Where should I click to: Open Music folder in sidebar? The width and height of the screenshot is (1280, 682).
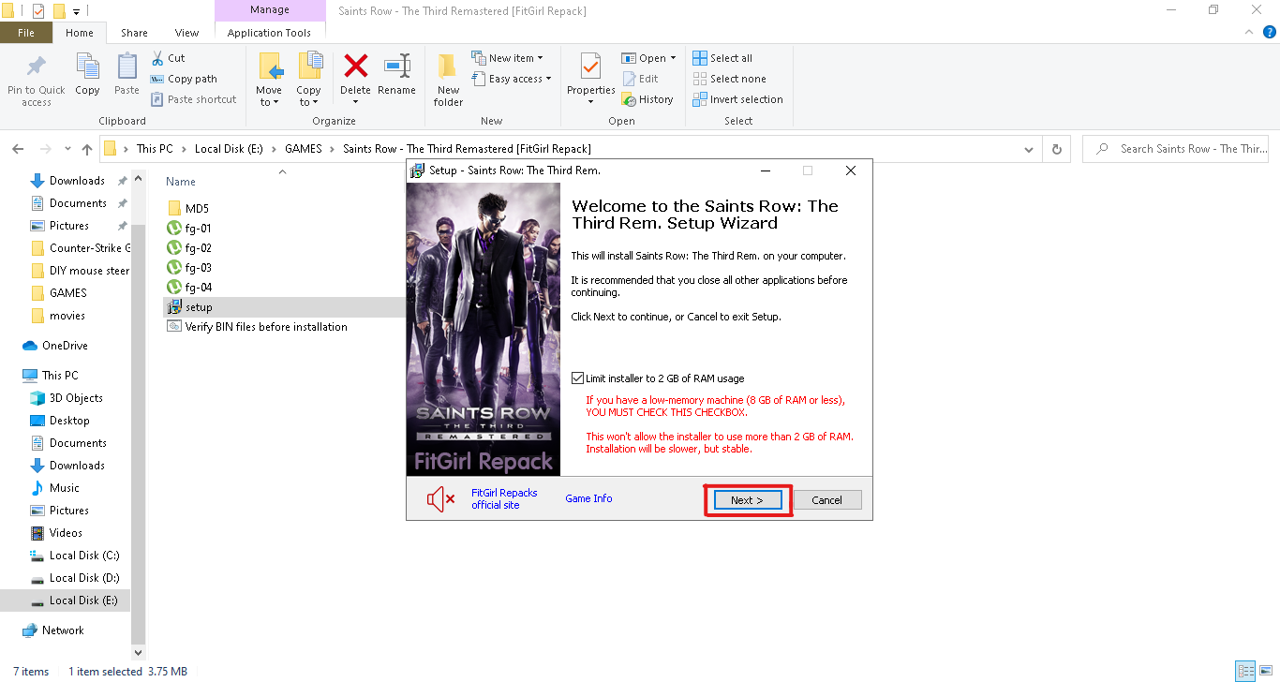(55, 488)
